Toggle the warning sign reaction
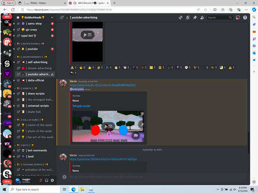This screenshot has height=193, width=258. pyautogui.click(x=232, y=67)
